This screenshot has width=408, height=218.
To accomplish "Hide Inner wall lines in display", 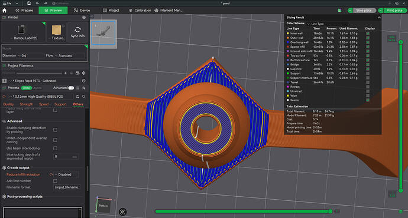I will click(368, 34).
